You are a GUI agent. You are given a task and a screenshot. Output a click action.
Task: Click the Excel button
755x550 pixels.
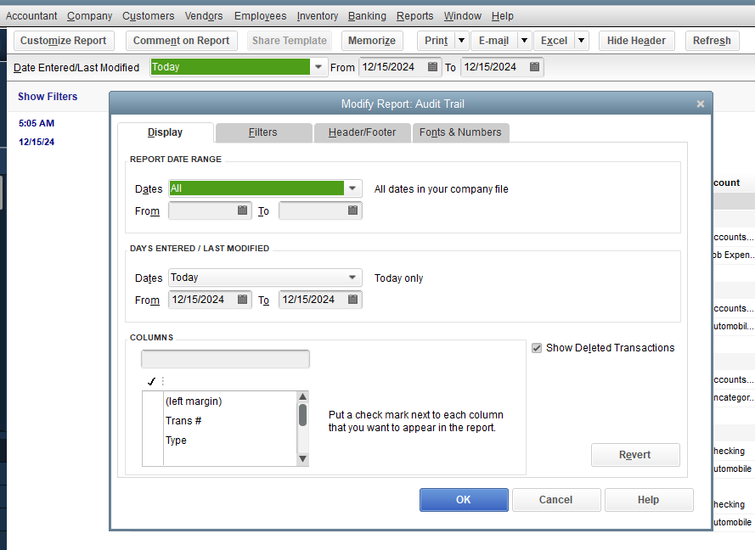click(554, 41)
